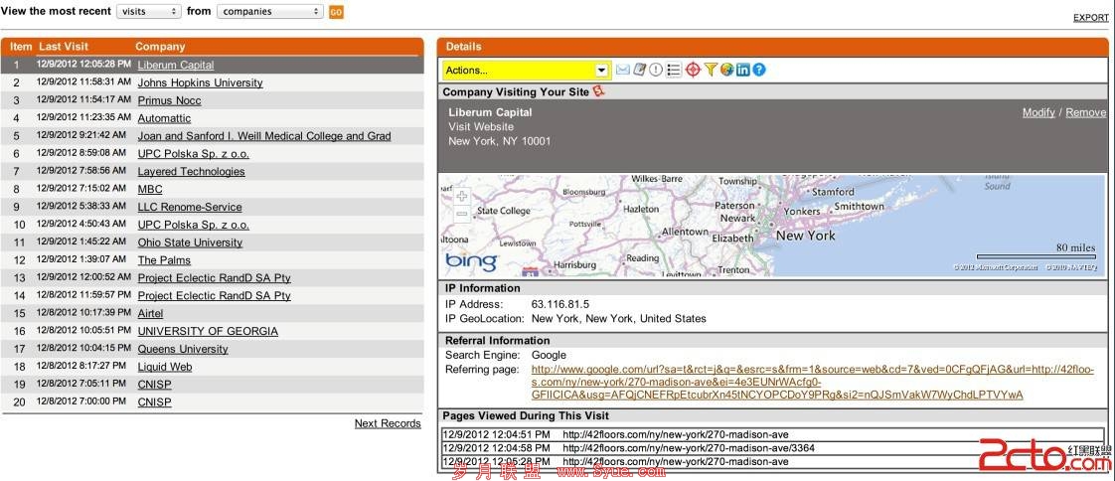Open UNIVERSITY OF GEORGIA entry
This screenshot has width=1115, height=481.
pyautogui.click(x=208, y=332)
